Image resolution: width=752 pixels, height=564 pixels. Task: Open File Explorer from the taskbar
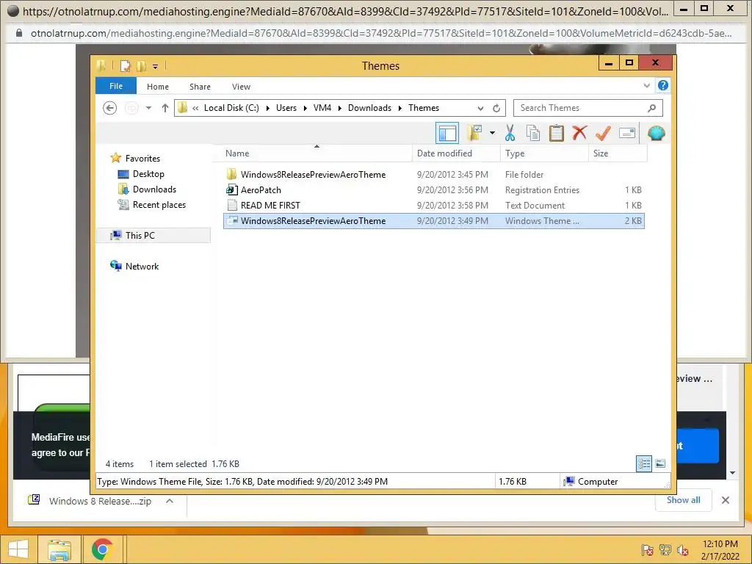click(x=59, y=549)
